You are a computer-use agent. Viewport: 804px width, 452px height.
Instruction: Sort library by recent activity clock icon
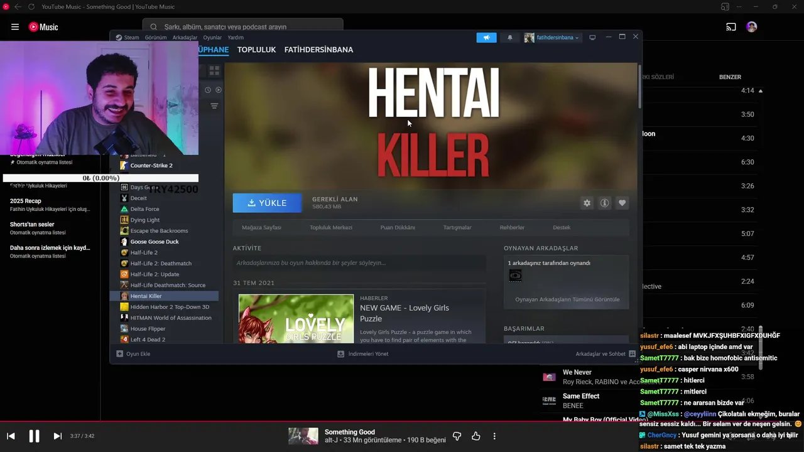208,90
